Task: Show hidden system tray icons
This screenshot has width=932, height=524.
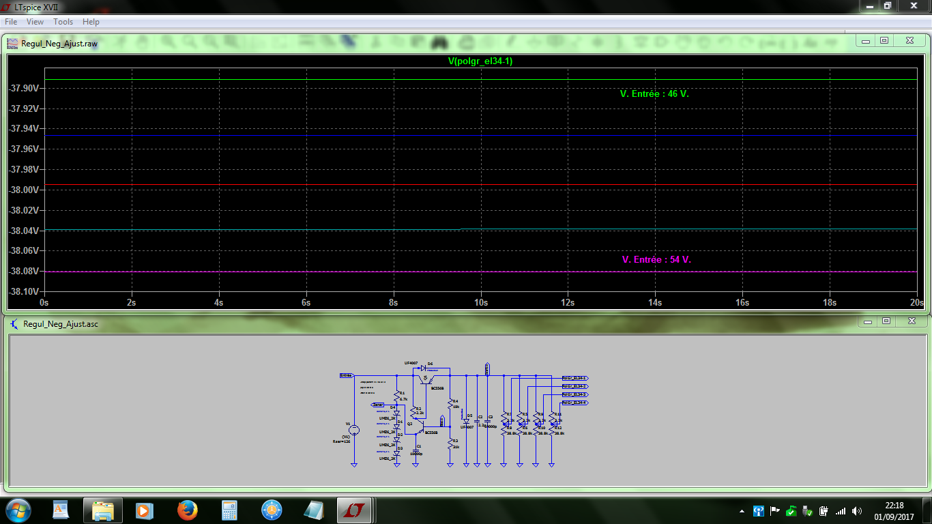Action: (x=742, y=510)
